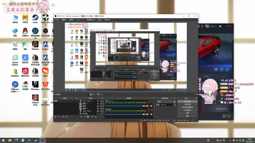
Task: Open WeChat desktop icon
Action: point(25,45)
